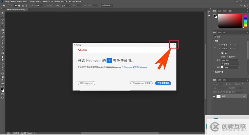Open the marquee tool preset dropdown arrow
The image size is (249, 135).
click(12, 5)
